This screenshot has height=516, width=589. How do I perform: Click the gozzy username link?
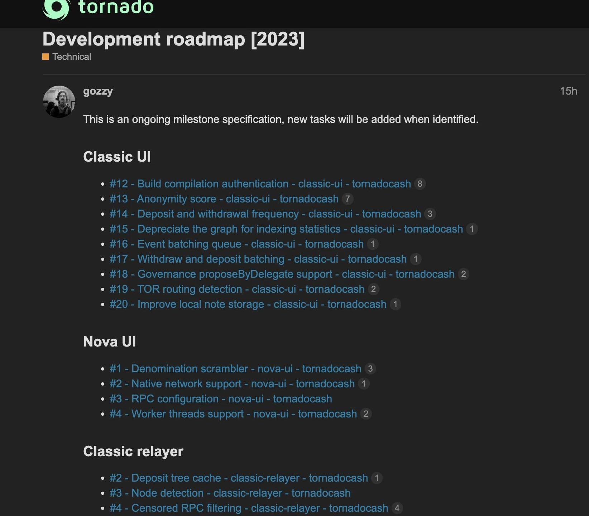point(98,91)
